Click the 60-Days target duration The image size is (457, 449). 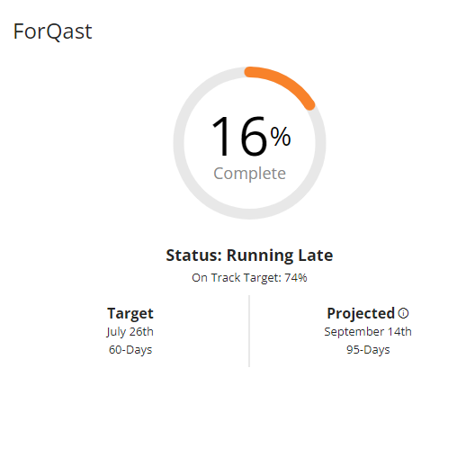130,350
